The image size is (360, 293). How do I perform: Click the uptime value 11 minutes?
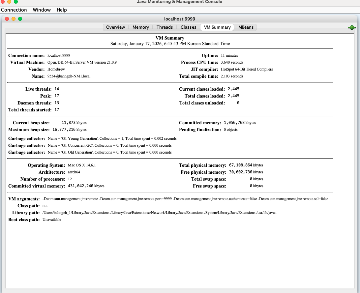[x=229, y=55]
